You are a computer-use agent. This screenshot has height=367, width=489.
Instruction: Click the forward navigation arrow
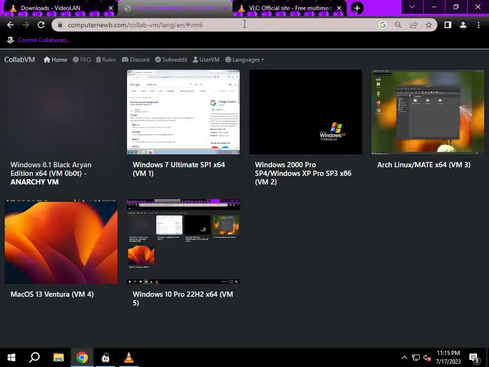tap(26, 25)
